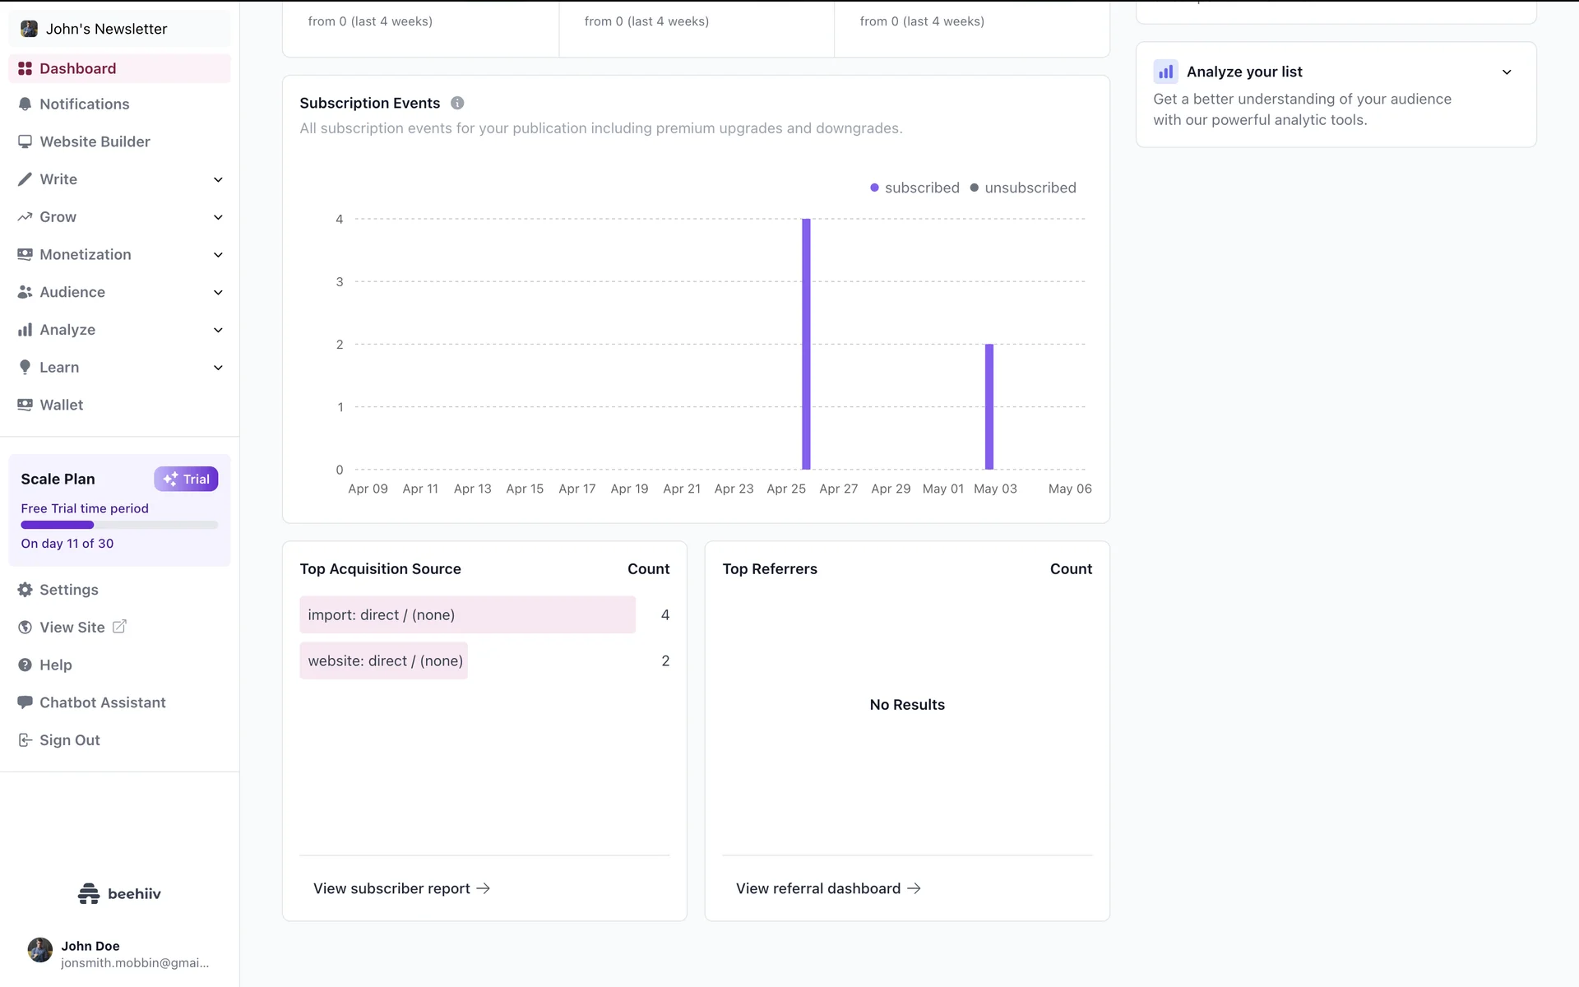Click the external link icon beside View Site
The image size is (1579, 987).
119,627
